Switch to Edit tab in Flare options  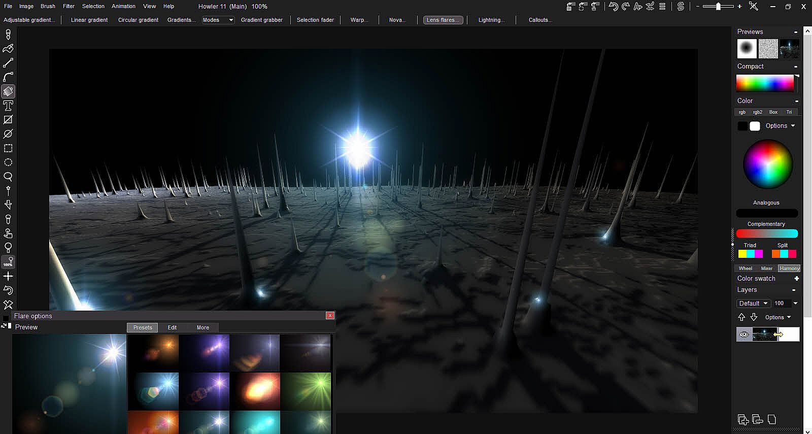[x=172, y=327]
